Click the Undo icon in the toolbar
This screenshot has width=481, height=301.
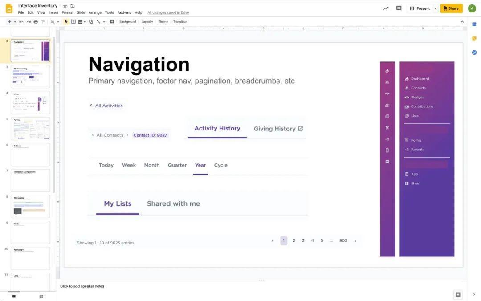[x=21, y=22]
